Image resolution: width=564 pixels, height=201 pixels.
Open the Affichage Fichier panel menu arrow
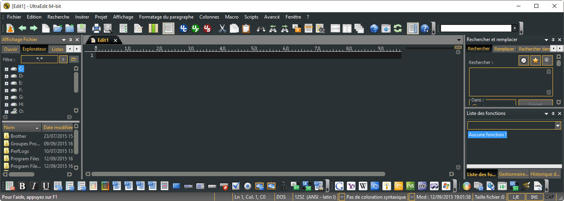click(64, 40)
